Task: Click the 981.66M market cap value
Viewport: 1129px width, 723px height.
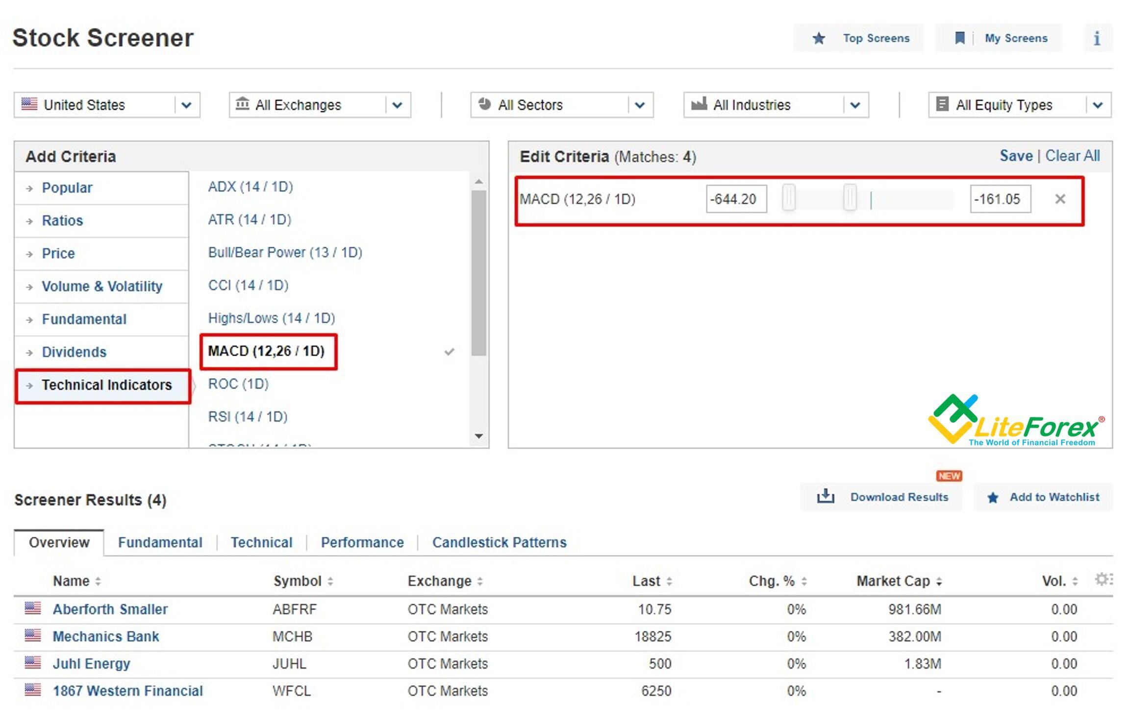Action: point(915,609)
